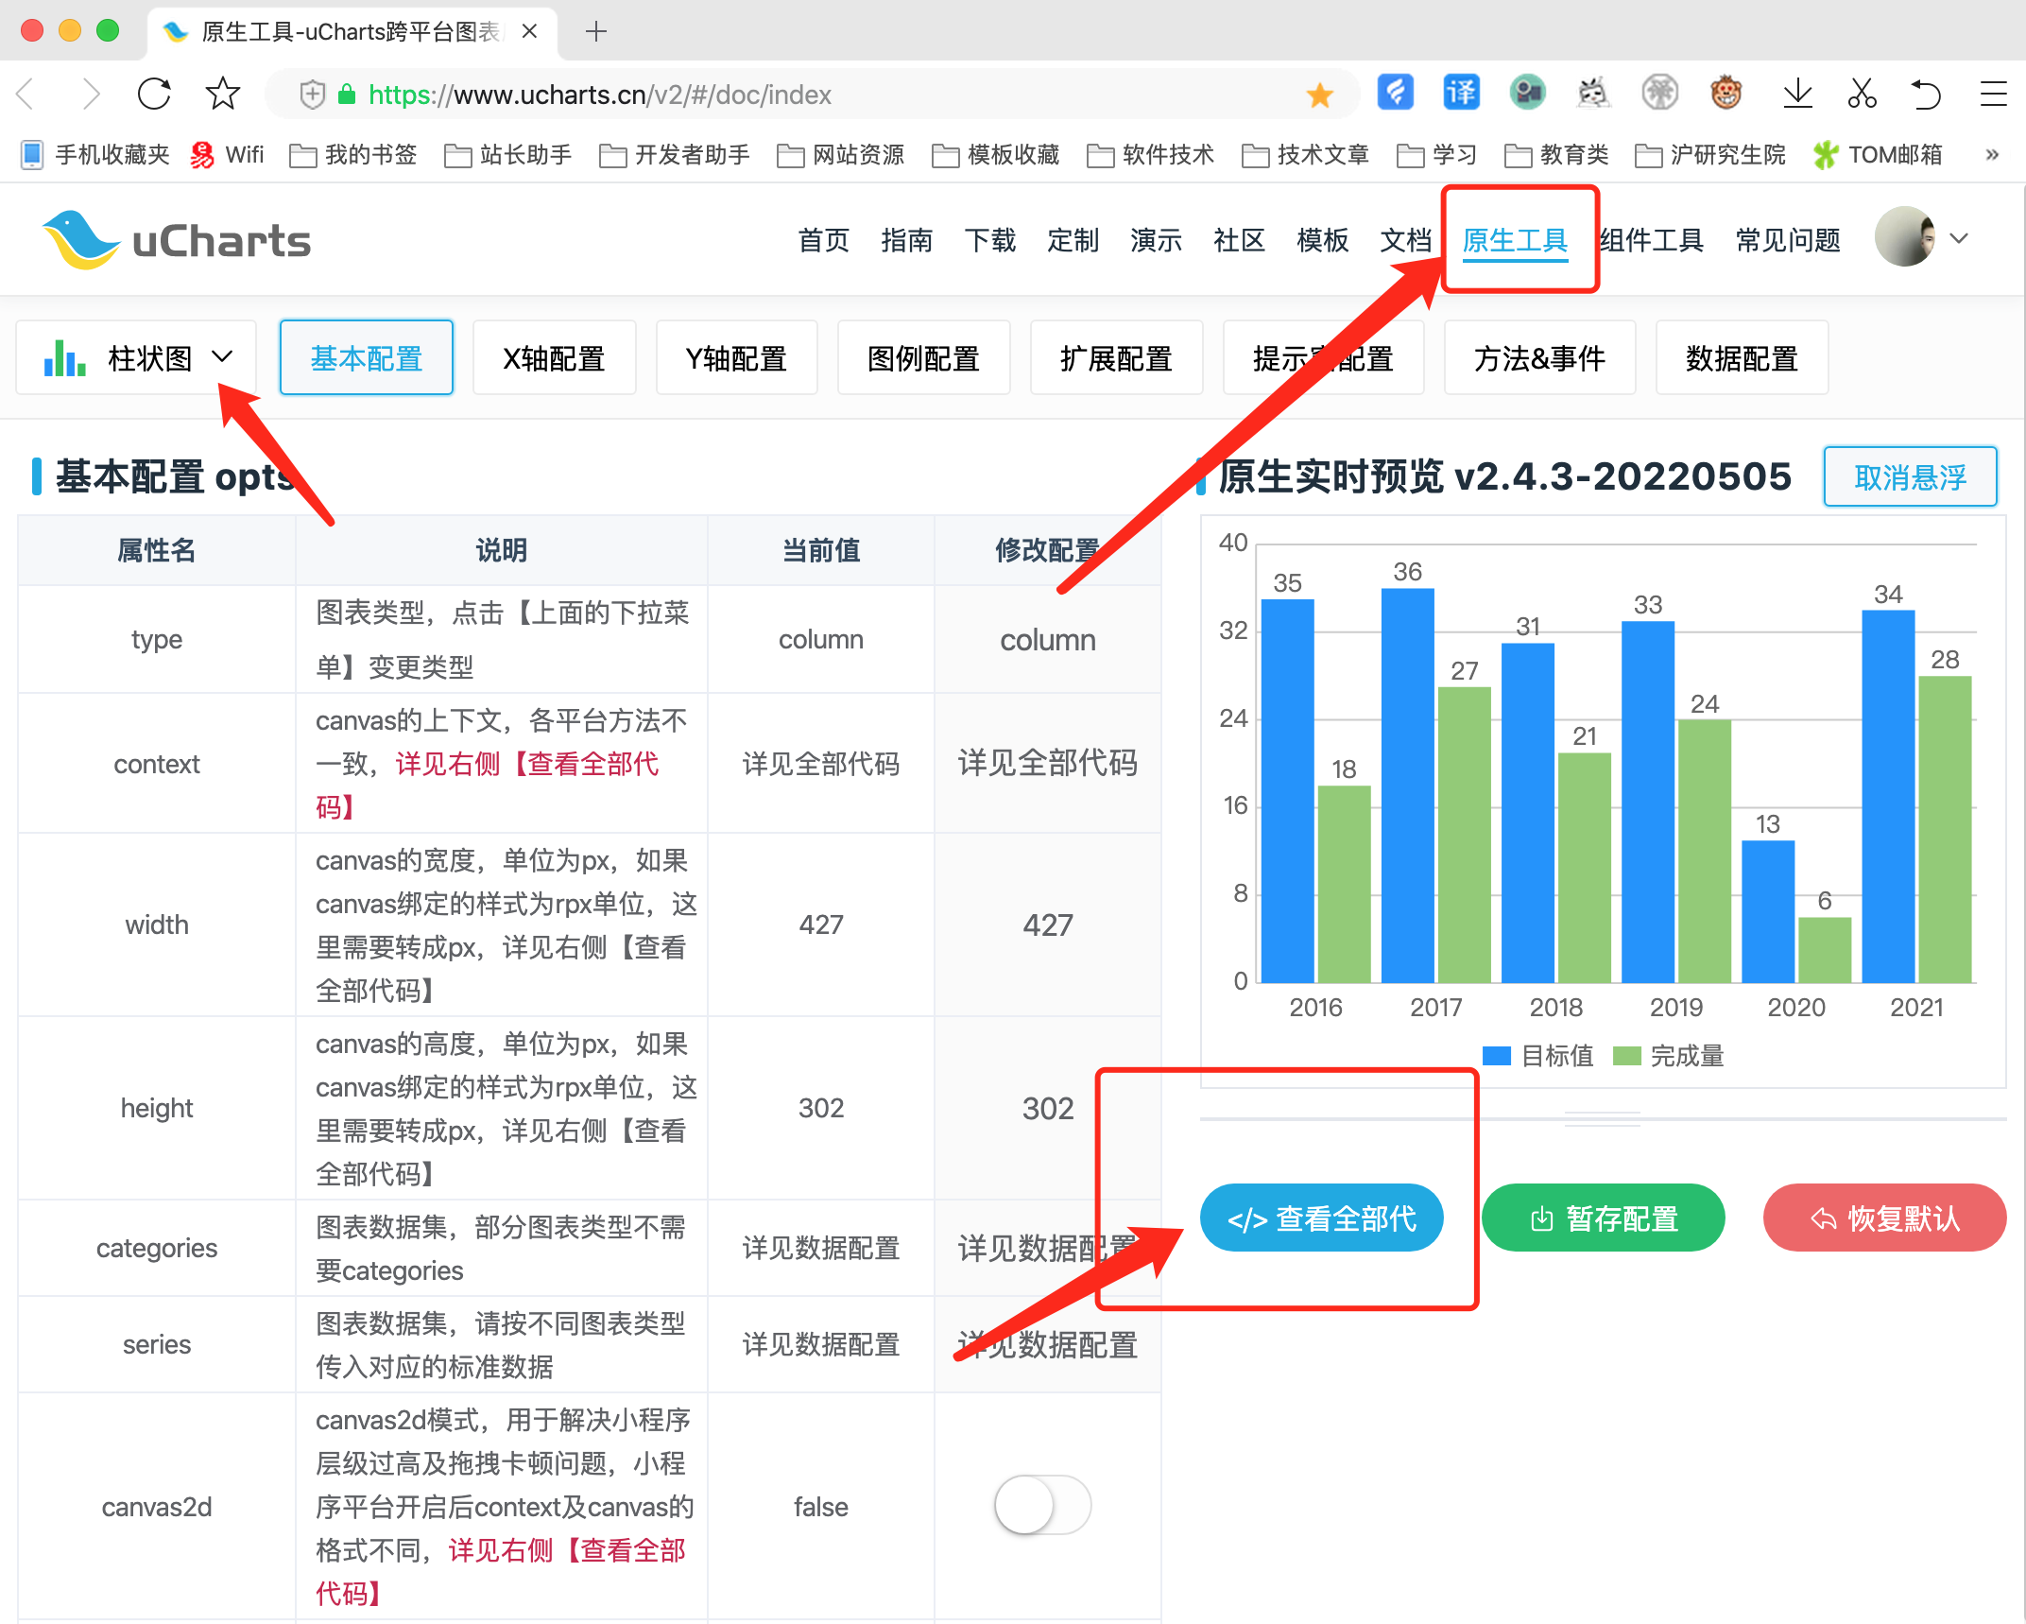Open the Wifi bookmark

point(228,154)
